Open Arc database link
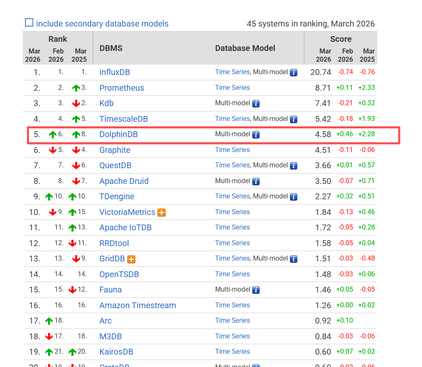The width and height of the screenshot is (422, 367). coord(106,321)
